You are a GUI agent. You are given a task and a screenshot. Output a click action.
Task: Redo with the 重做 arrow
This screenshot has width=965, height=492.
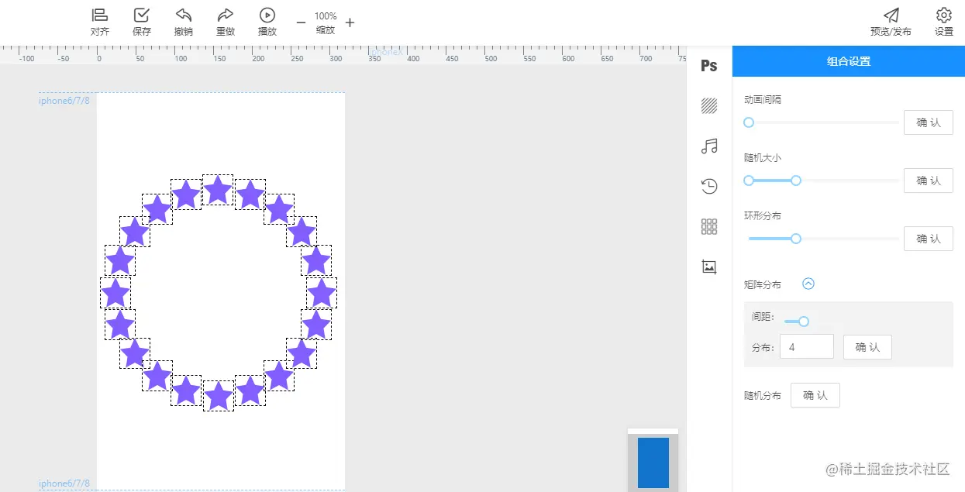[x=226, y=15]
